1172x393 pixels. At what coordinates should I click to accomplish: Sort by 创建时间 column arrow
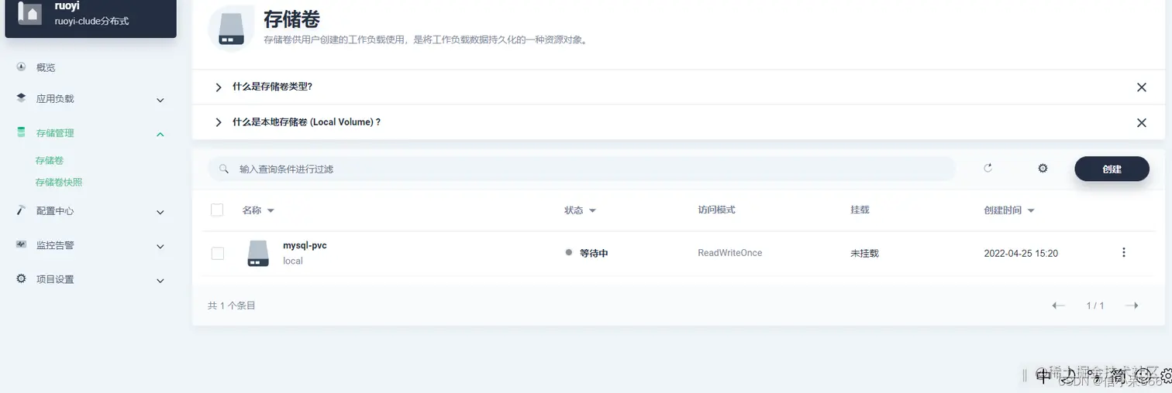click(1031, 210)
